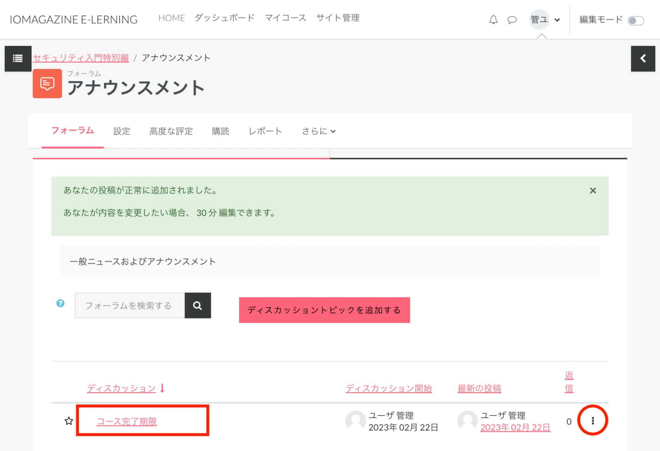Expand the さらに dropdown tab
The width and height of the screenshot is (660, 451).
318,131
